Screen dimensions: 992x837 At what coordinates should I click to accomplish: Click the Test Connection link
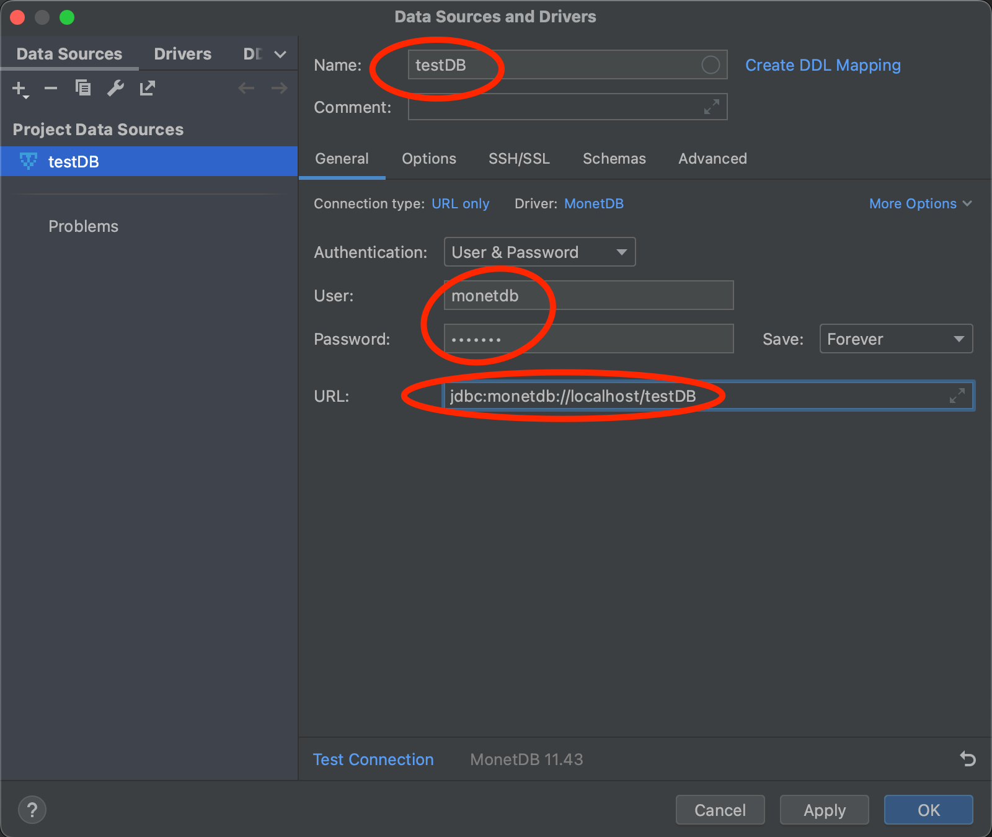coord(373,759)
